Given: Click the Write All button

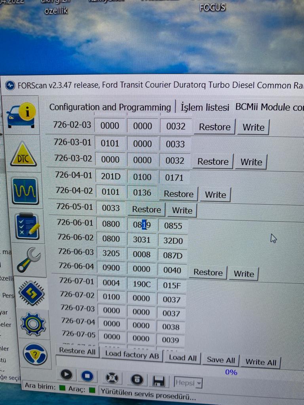Looking at the screenshot, I should coord(260,362).
